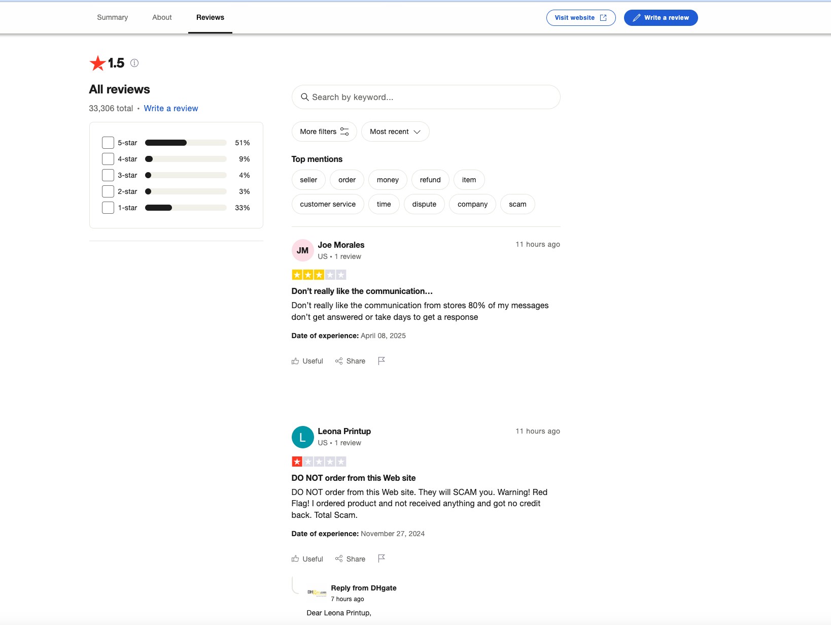Click the filter sliders icon in More filters
Viewport: 831px width, 625px height.
pos(344,131)
